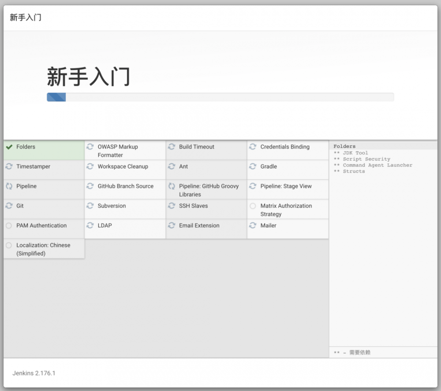Click the circle for Localization: Chinese (Simplified)

tap(9, 245)
